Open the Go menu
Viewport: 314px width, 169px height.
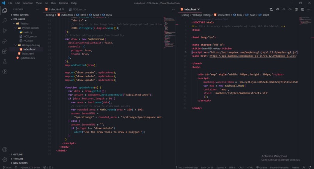(46, 3)
